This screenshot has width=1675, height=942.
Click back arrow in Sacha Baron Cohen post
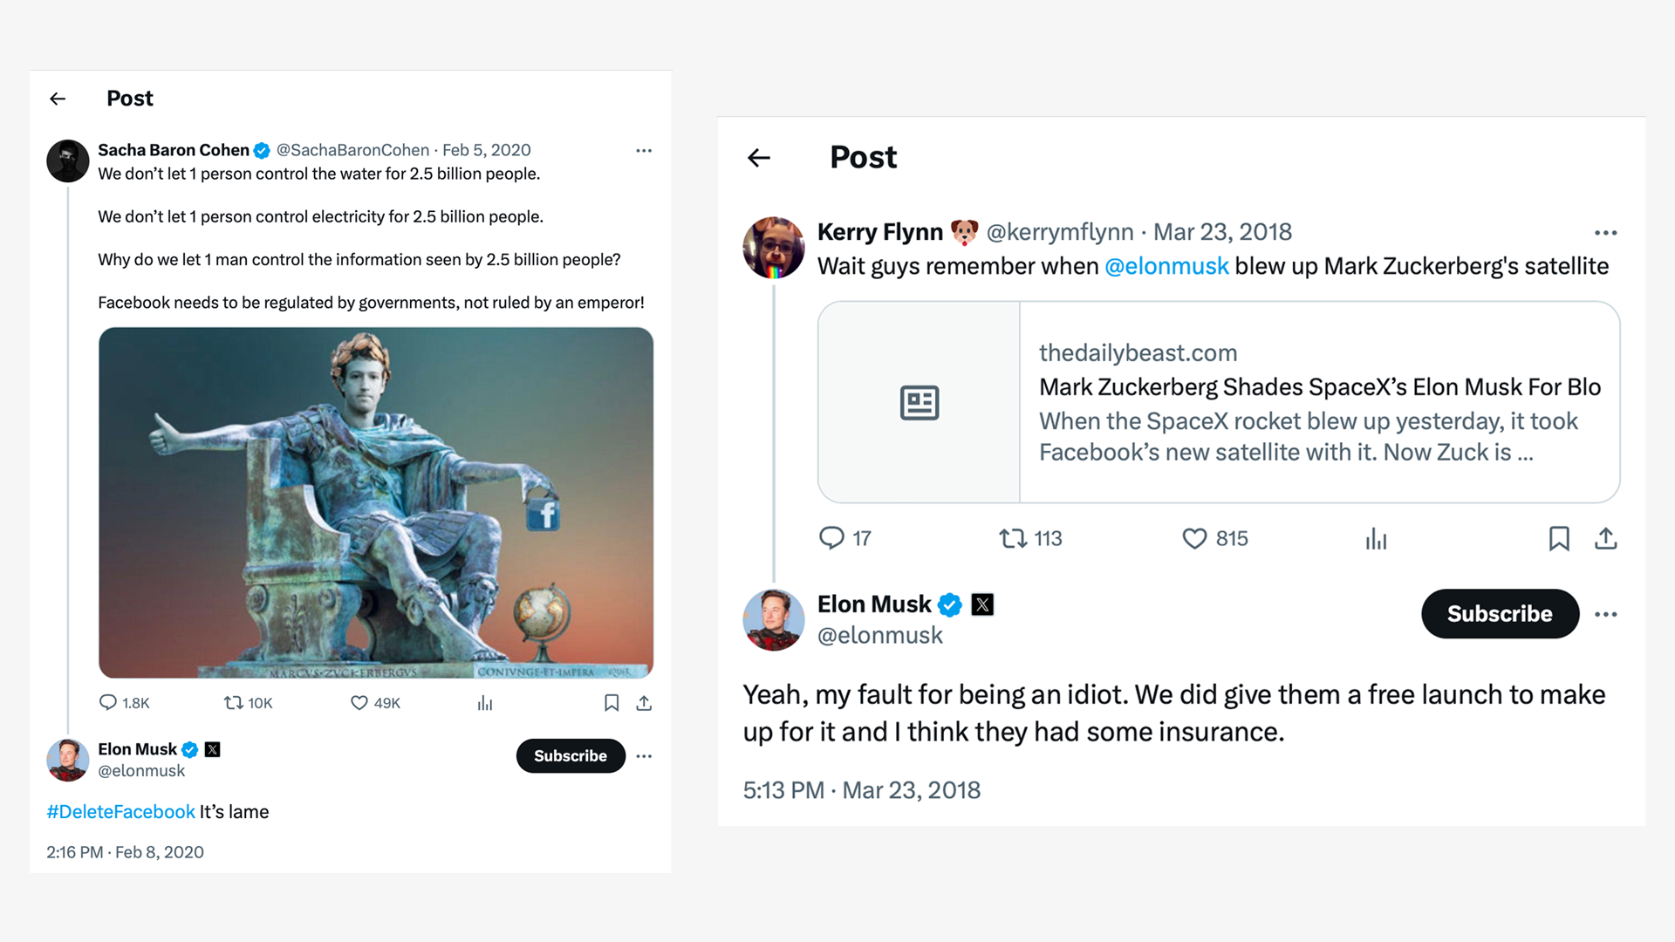(58, 99)
